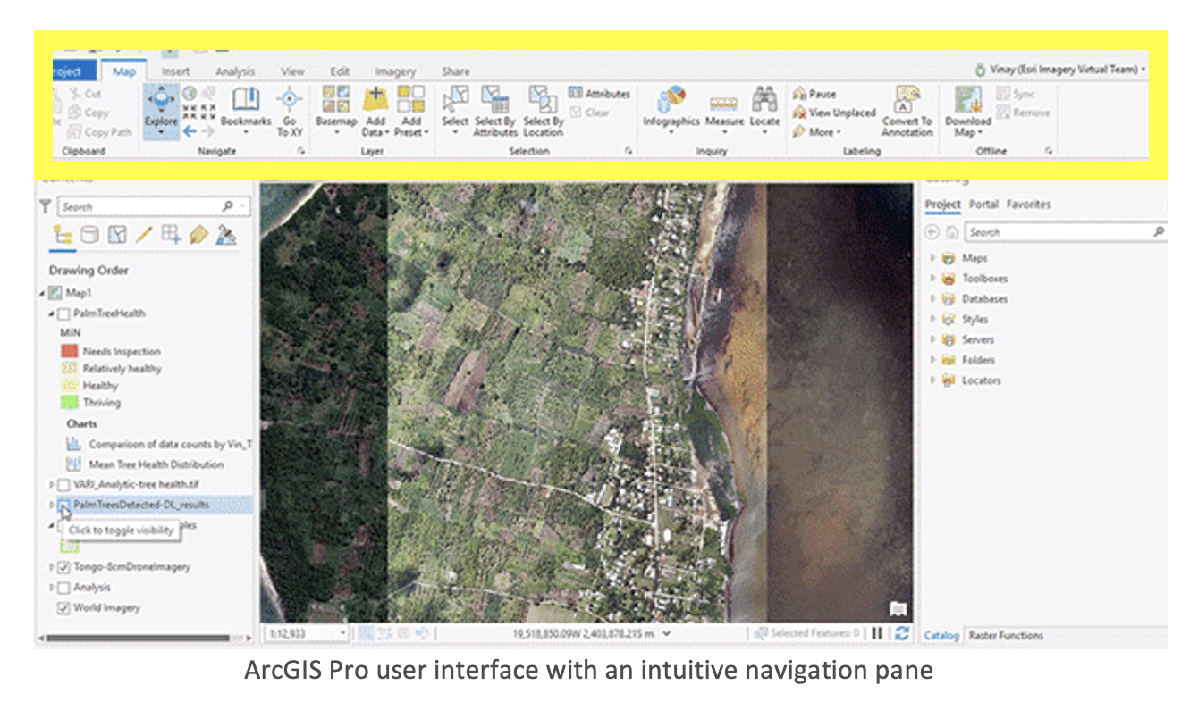Image resolution: width=1198 pixels, height=702 pixels.
Task: Switch to List By Snapping view
Action: point(172,235)
